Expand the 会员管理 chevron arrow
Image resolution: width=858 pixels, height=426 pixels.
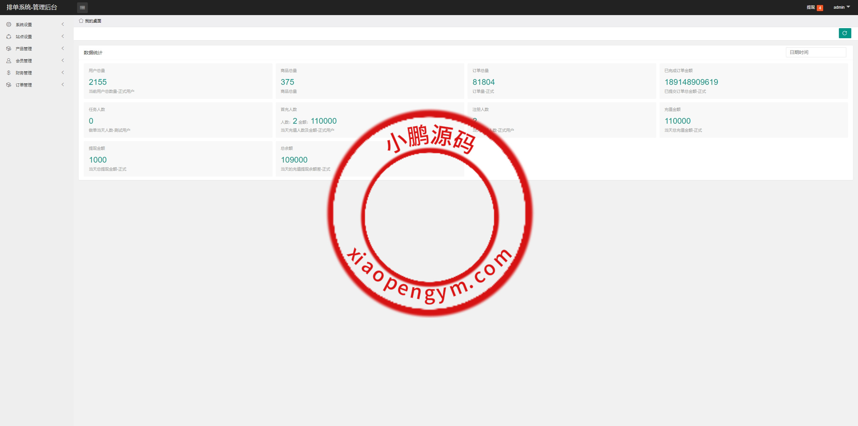pos(63,60)
